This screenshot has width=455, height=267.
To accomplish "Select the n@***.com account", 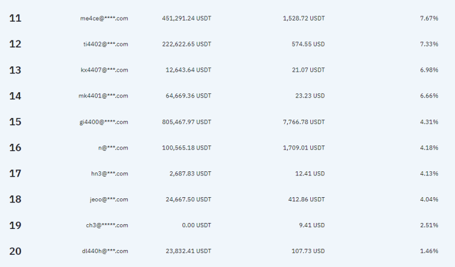I will point(113,148).
